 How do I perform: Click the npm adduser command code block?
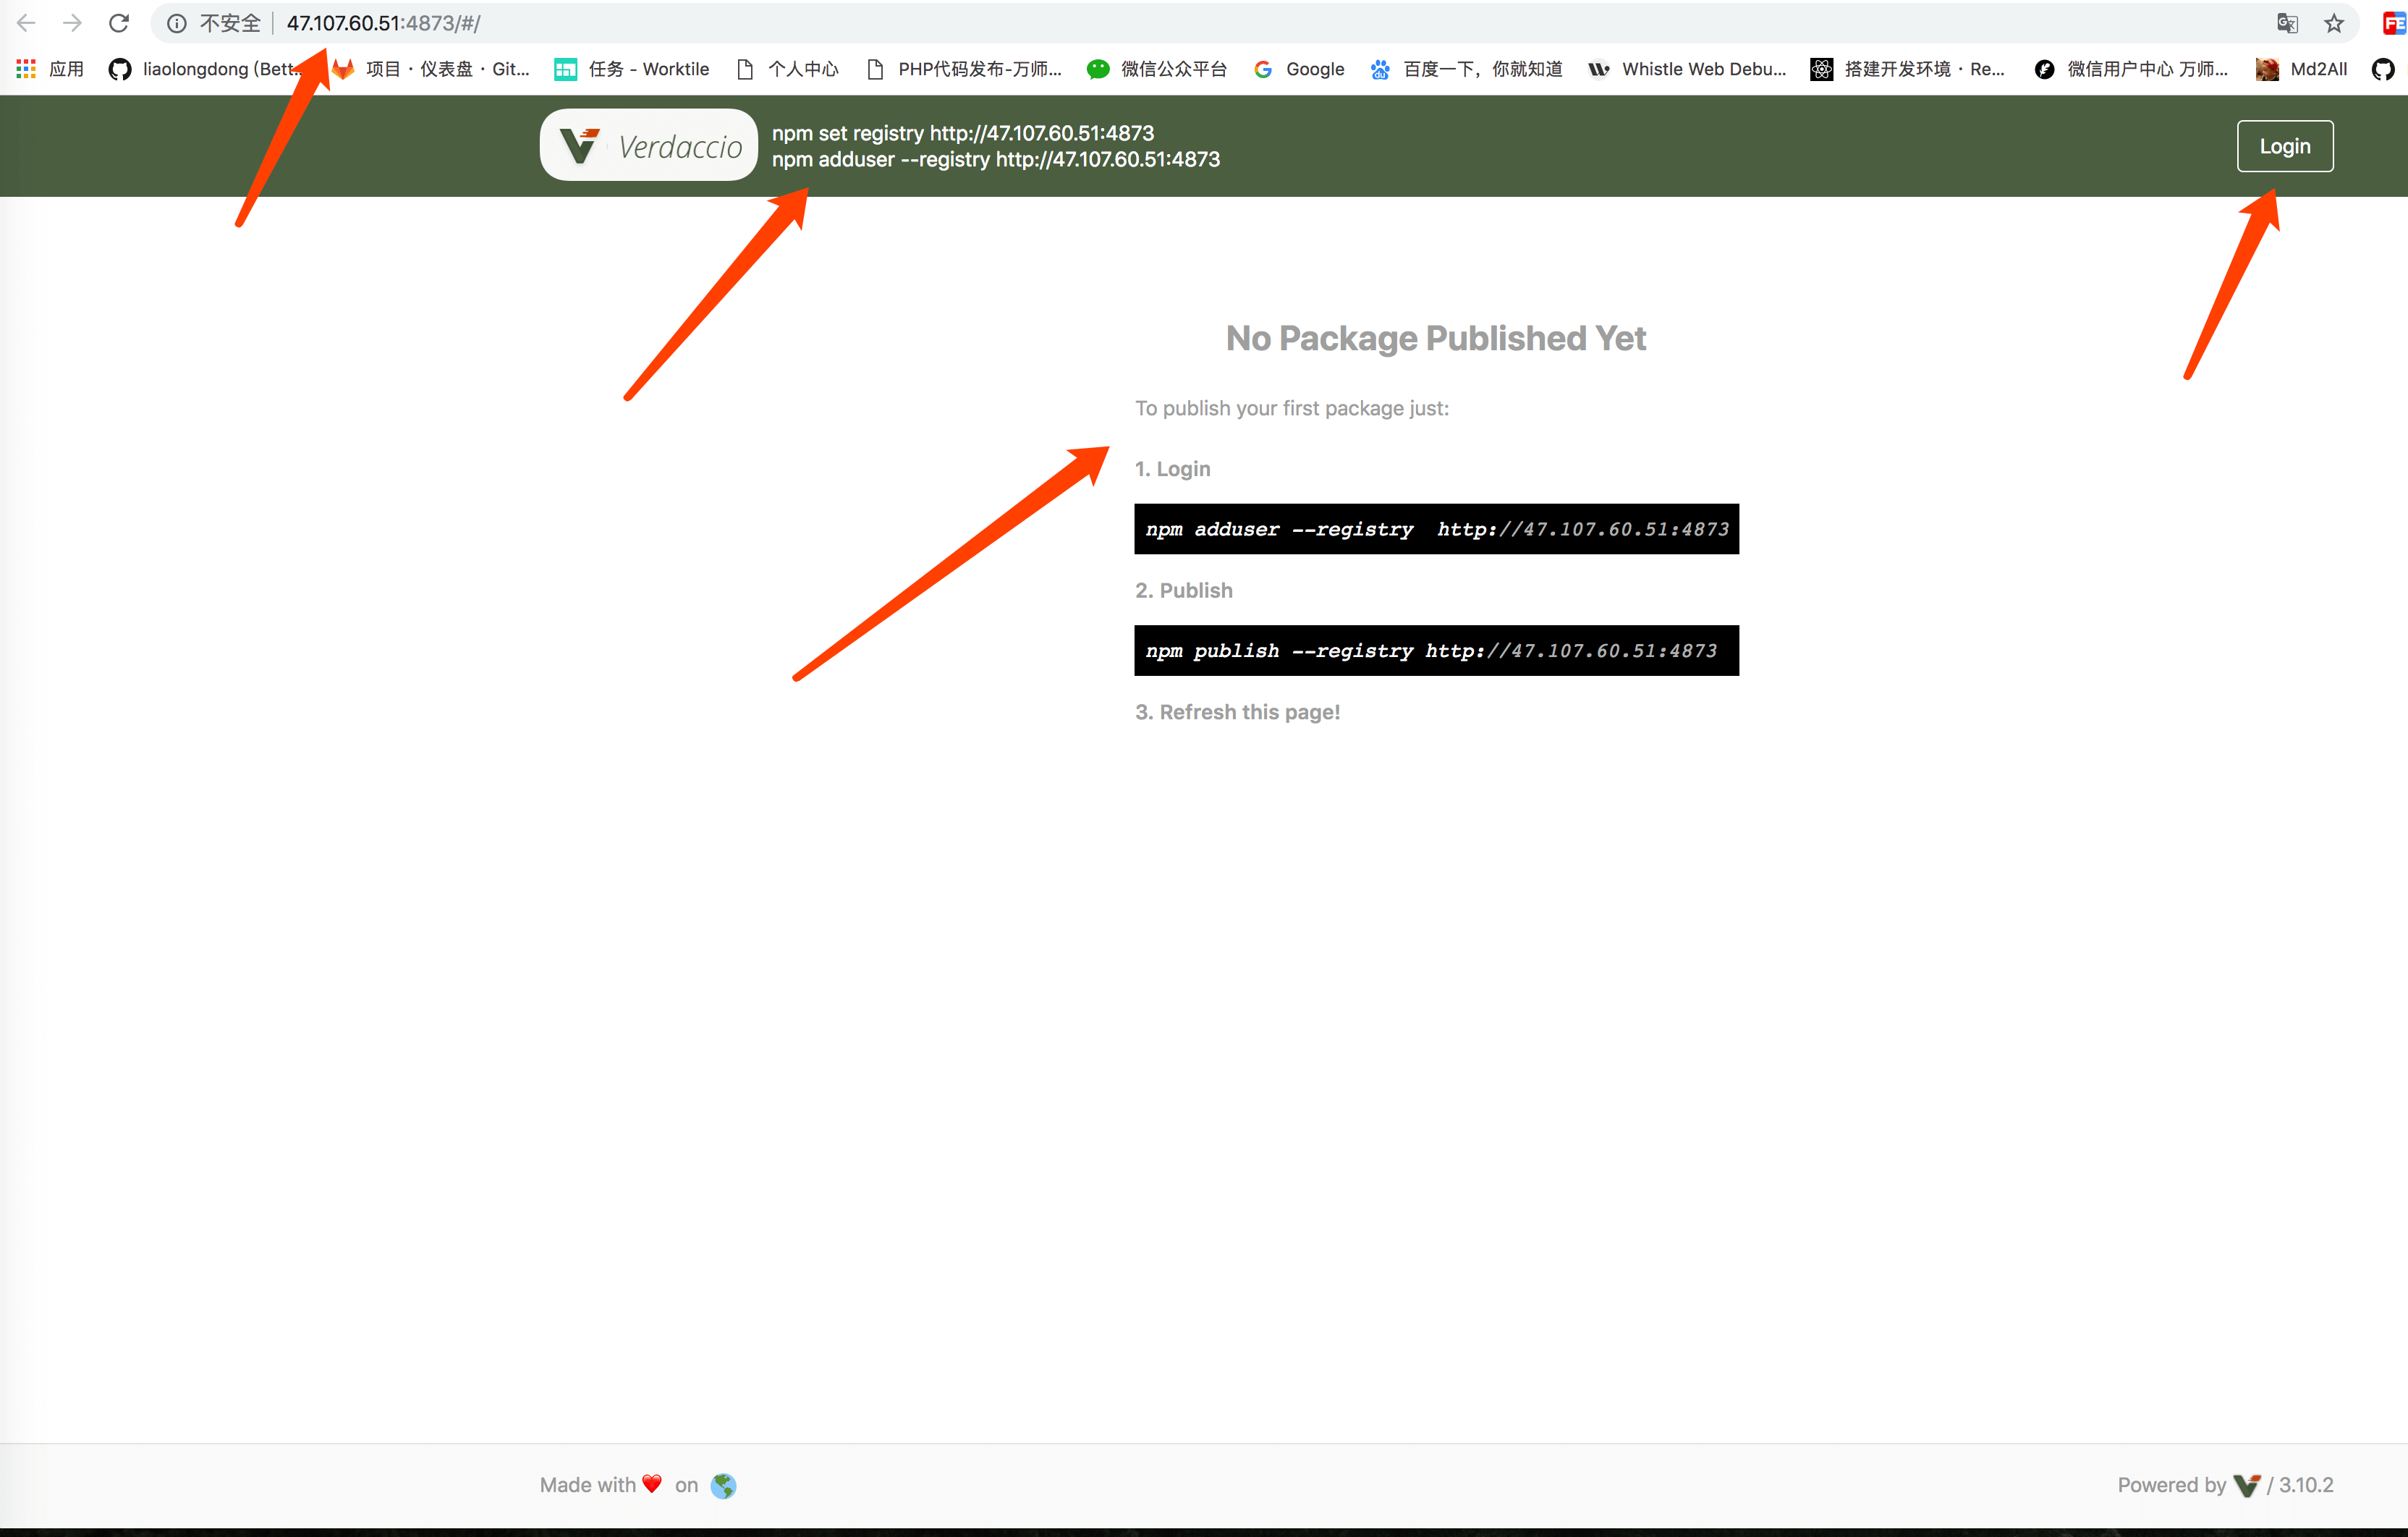(x=1436, y=529)
